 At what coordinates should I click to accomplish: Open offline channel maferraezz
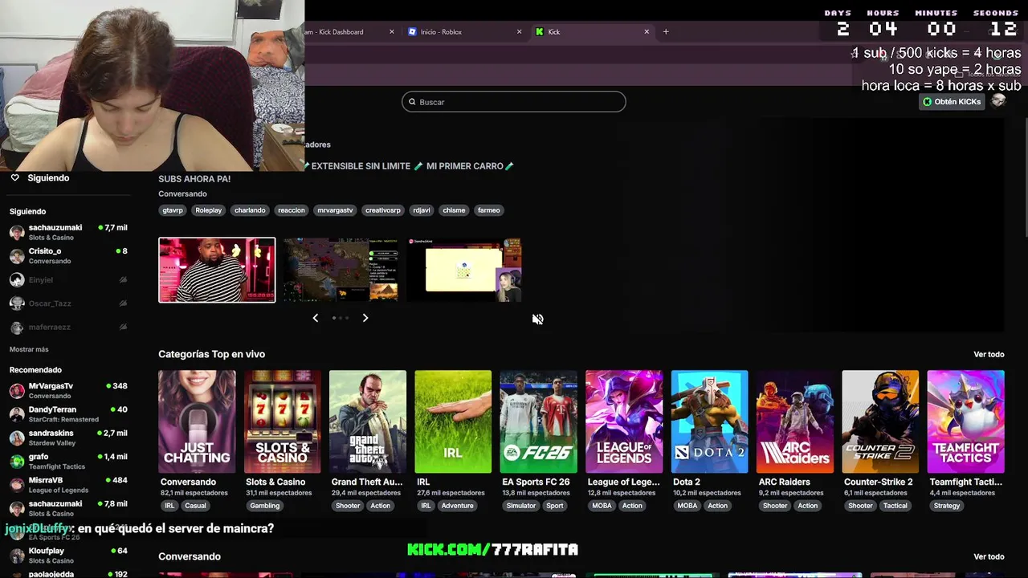click(x=68, y=328)
